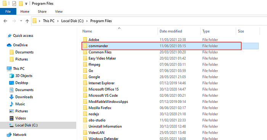Click the Forward navigation arrow
Screen dimensions: 267x140
14,21
